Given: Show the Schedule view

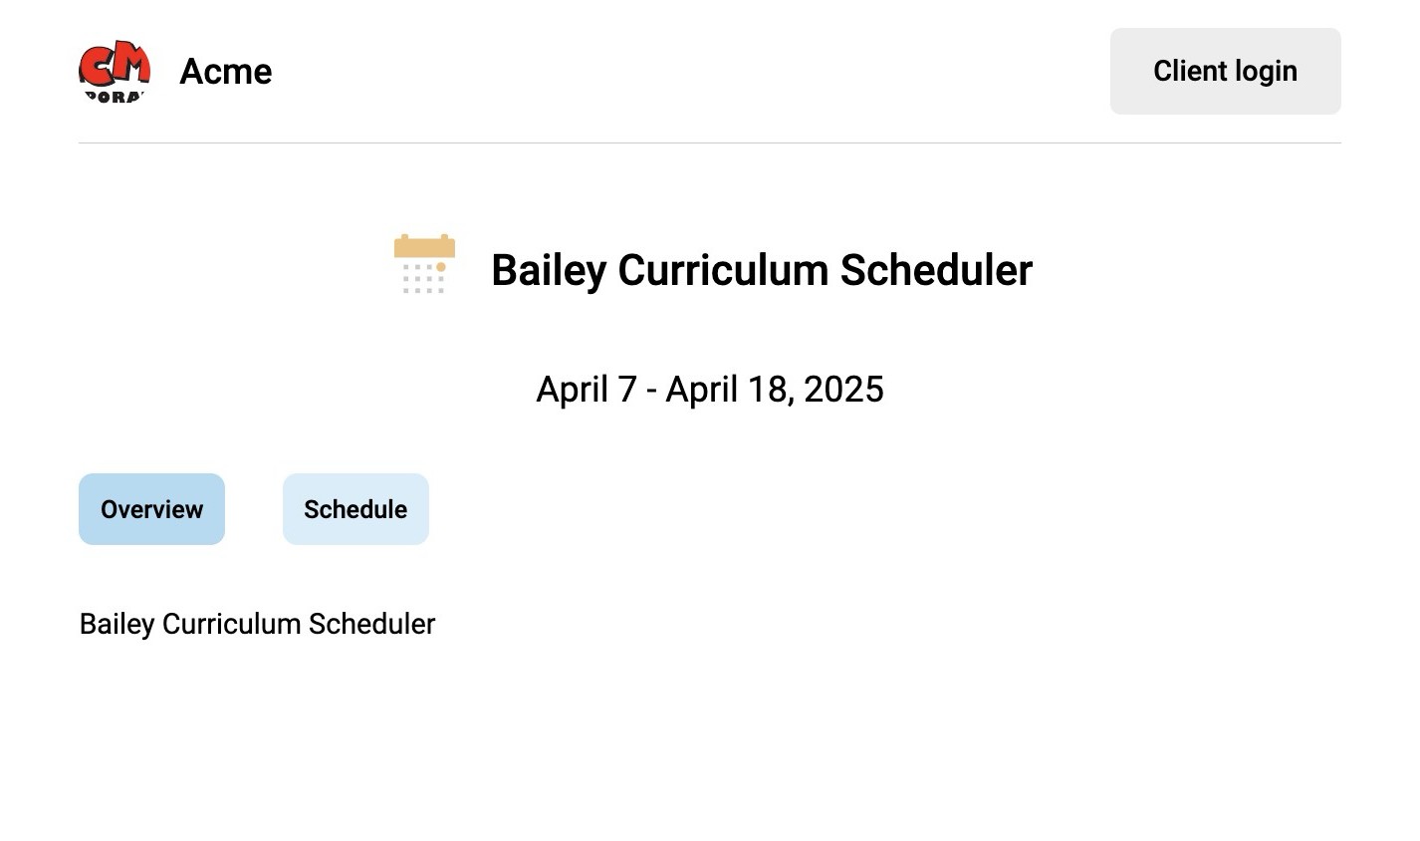Looking at the screenshot, I should 355,509.
